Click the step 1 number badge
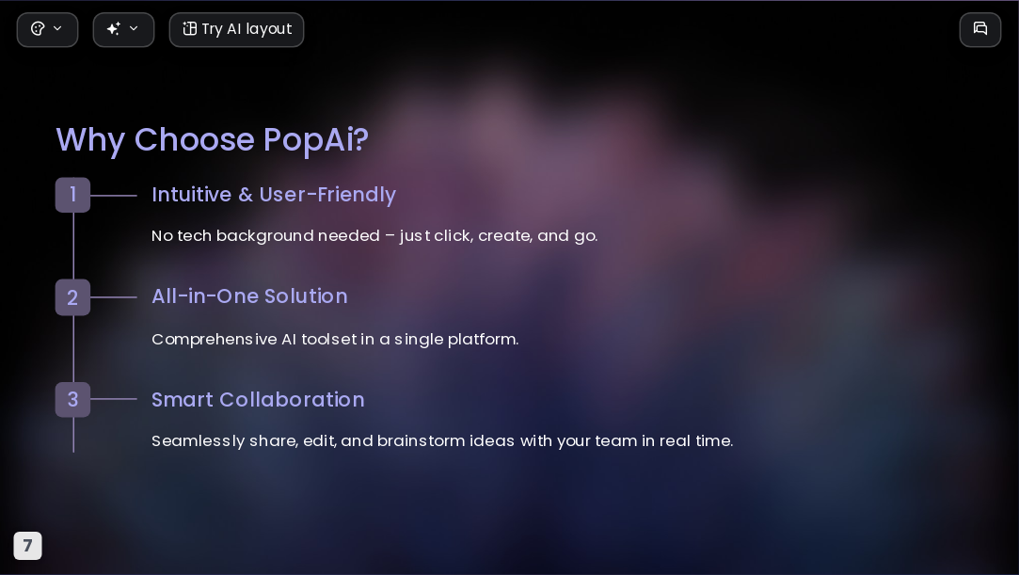 pos(72,195)
